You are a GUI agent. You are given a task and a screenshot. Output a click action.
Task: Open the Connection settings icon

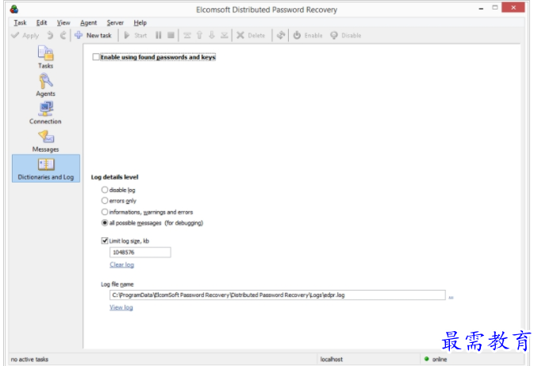(45, 113)
